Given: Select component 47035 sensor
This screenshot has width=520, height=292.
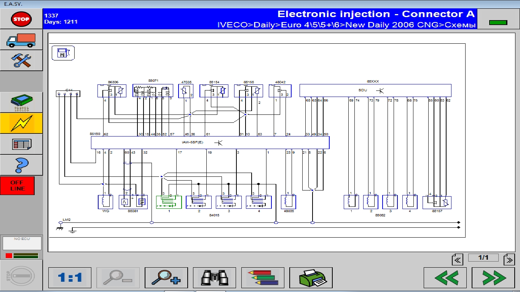Looking at the screenshot, I should point(186,91).
